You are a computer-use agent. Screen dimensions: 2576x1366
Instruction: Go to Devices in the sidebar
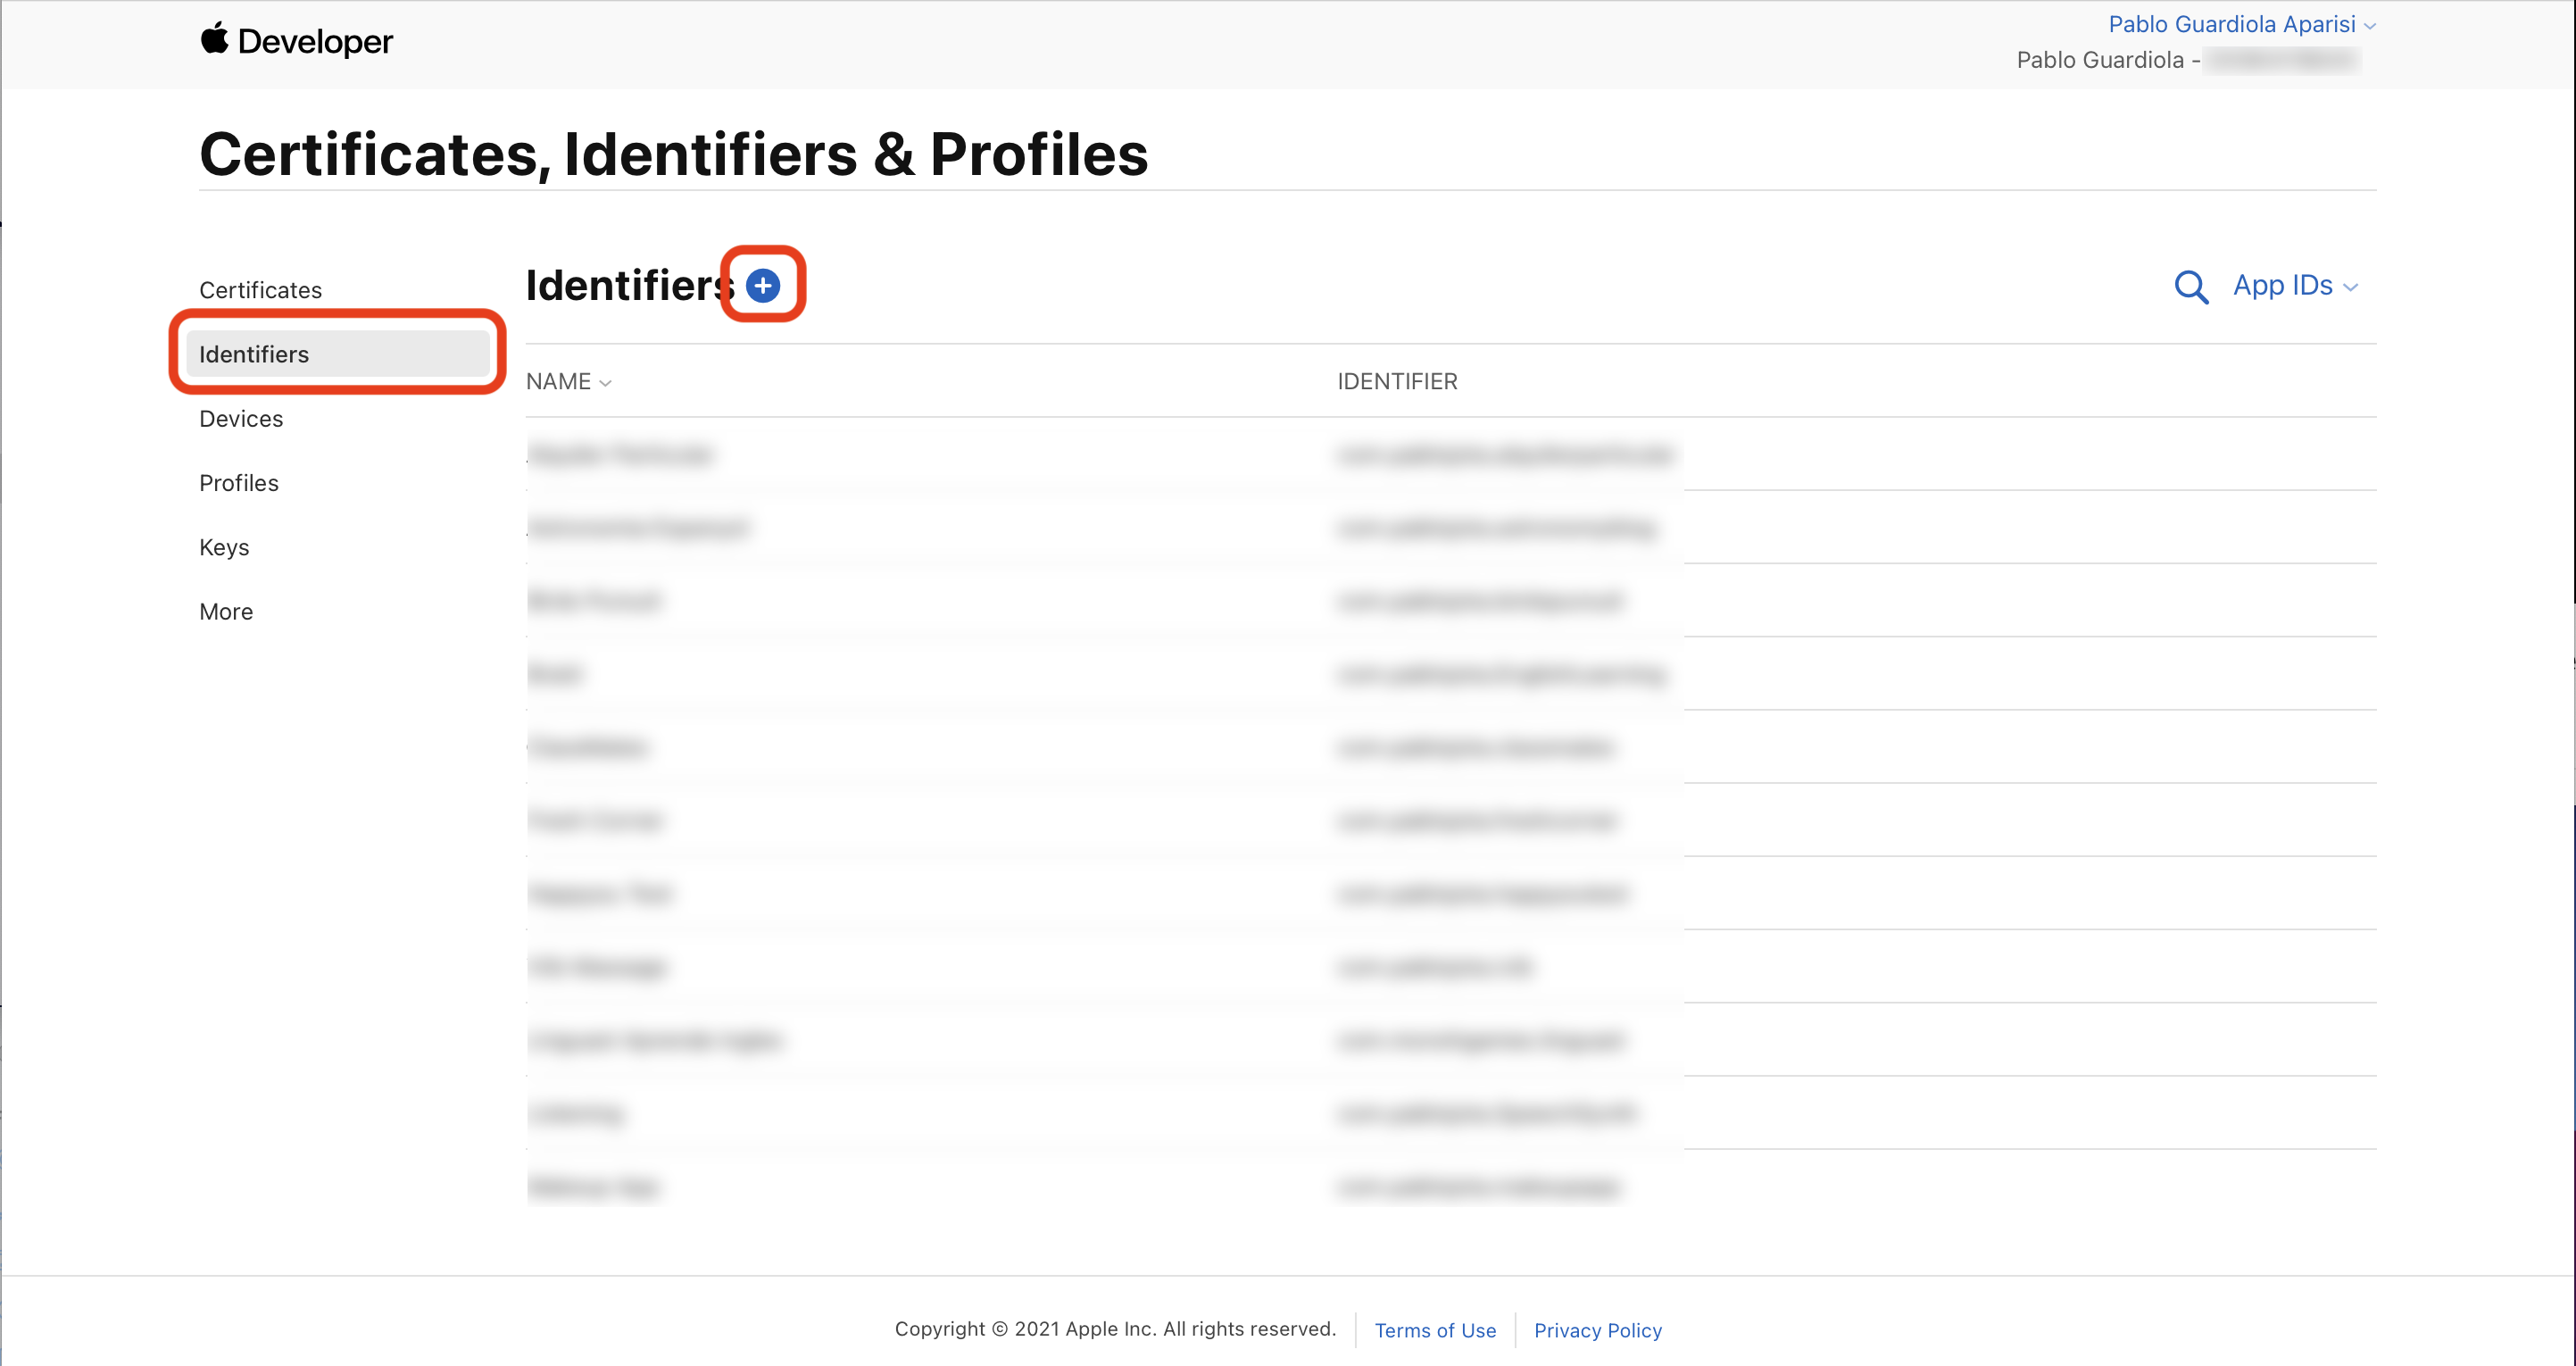coord(241,419)
